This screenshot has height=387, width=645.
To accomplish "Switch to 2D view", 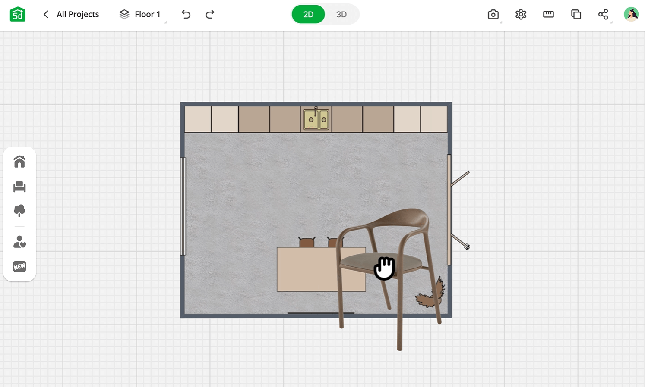I will pos(308,14).
